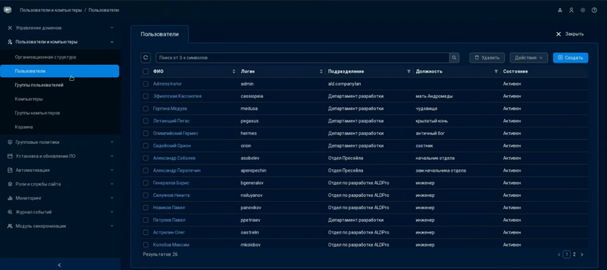Image resolution: width=607 pixels, height=270 pixels.
Task: Click the X icon beside Закрыть
Action: pyautogui.click(x=559, y=34)
